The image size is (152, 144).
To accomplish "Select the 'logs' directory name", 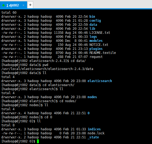I will click(x=93, y=37).
